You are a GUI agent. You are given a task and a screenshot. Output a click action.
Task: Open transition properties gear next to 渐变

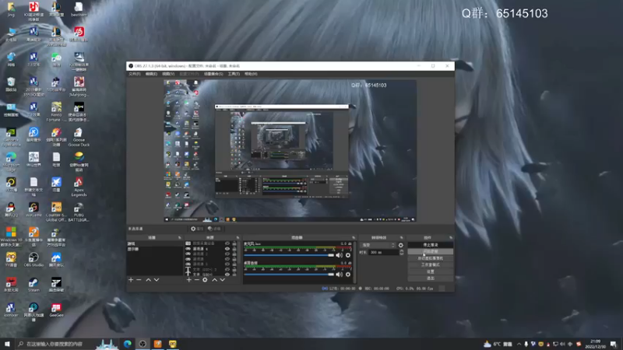click(x=400, y=245)
